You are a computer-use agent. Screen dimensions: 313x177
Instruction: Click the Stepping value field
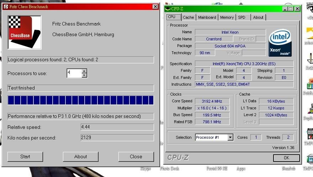(x=284, y=70)
